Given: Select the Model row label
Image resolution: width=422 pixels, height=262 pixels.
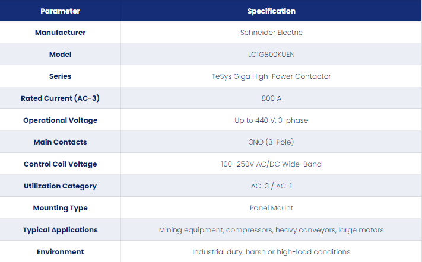Looking at the screenshot, I should [61, 55].
